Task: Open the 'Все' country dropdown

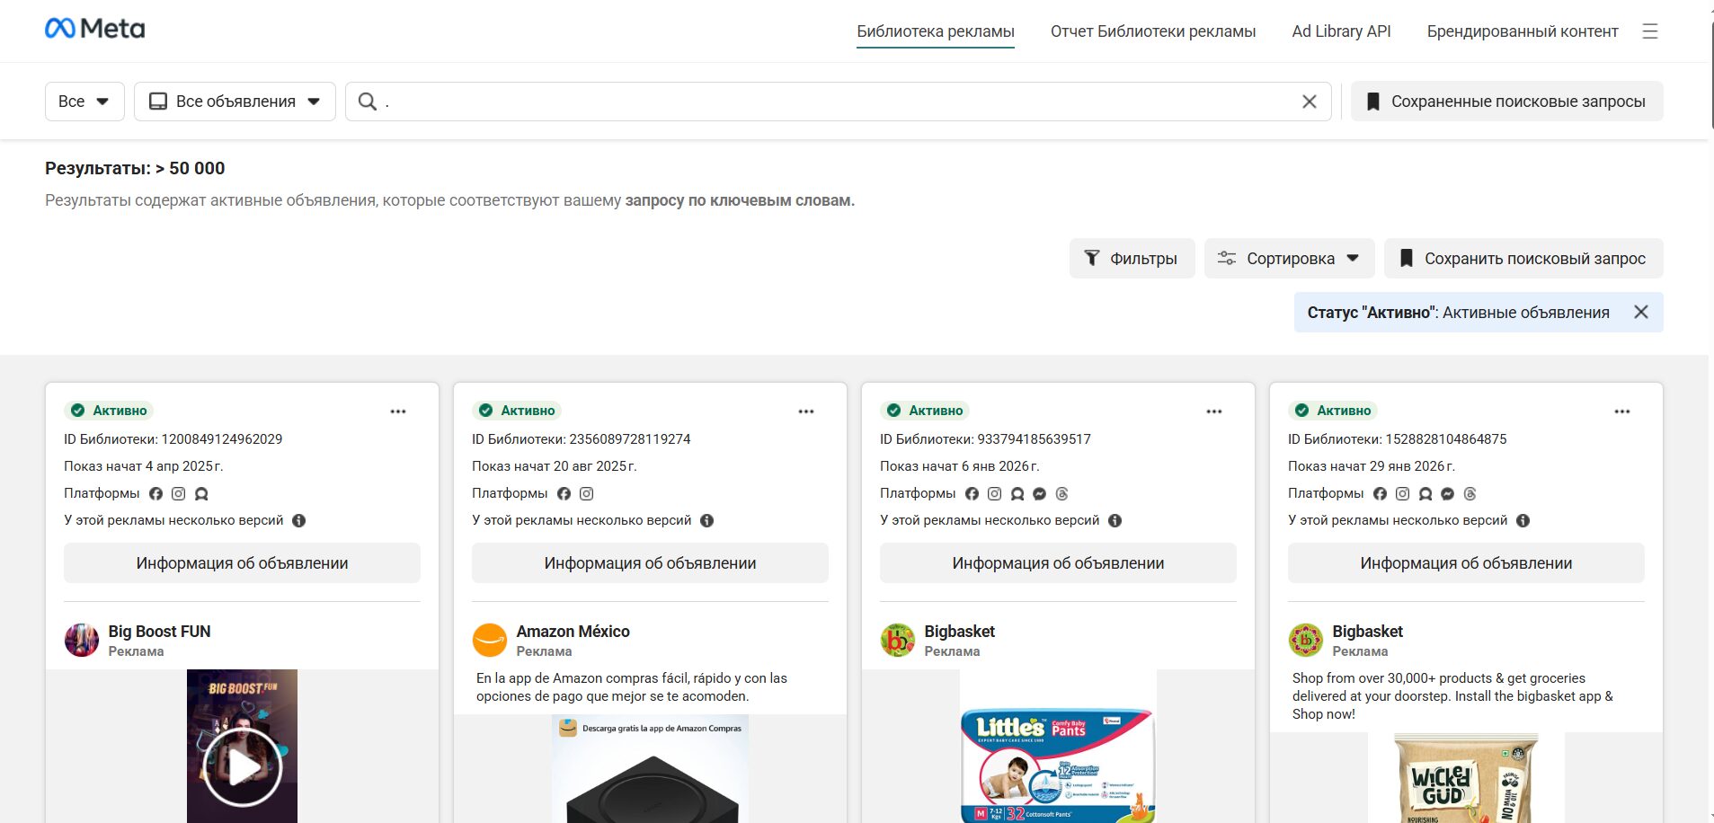Action: 84,101
